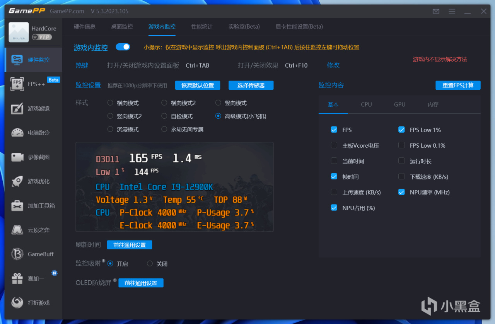This screenshot has height=324, width=495.
Task: Enable the 上传速度 (KB/s) checkbox
Action: (x=334, y=192)
